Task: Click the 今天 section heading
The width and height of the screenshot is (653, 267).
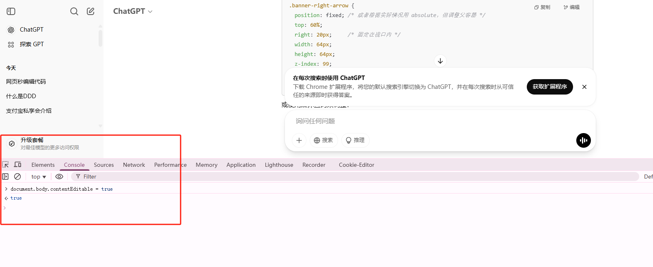Action: pos(11,68)
